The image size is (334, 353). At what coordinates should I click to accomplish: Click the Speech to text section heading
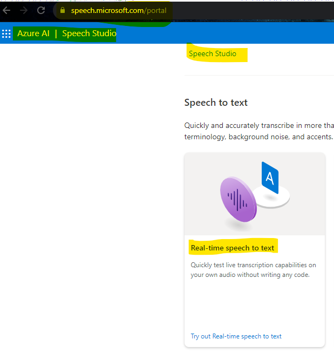pos(216,103)
